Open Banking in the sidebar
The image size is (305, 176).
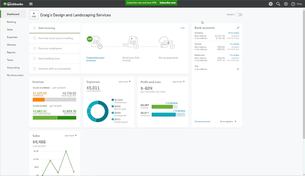12,22
